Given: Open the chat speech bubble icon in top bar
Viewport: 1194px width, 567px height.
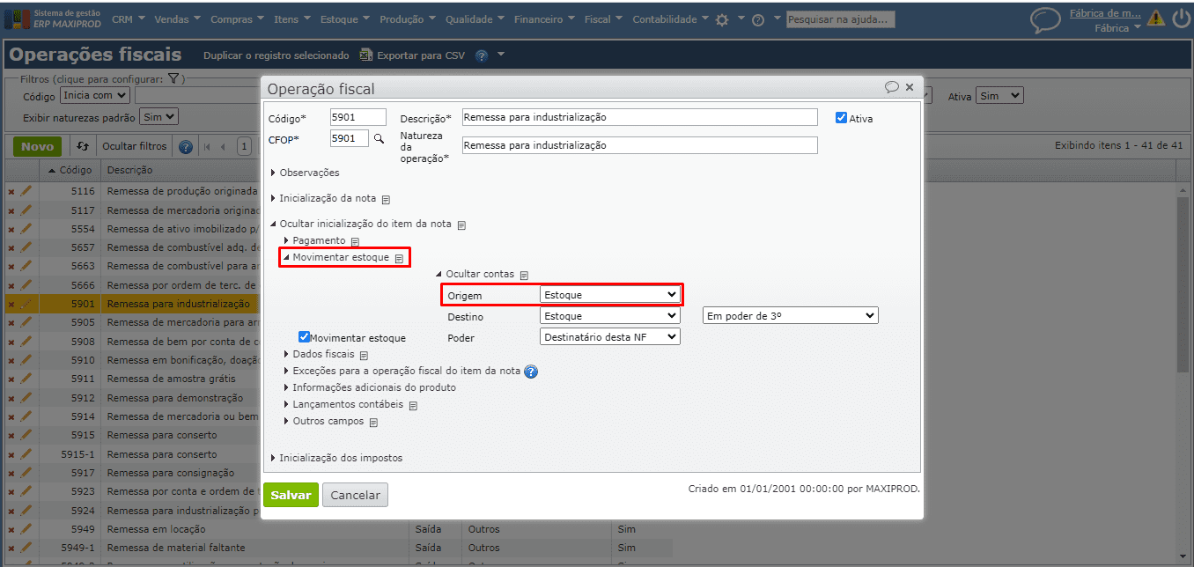Looking at the screenshot, I should click(x=1045, y=20).
